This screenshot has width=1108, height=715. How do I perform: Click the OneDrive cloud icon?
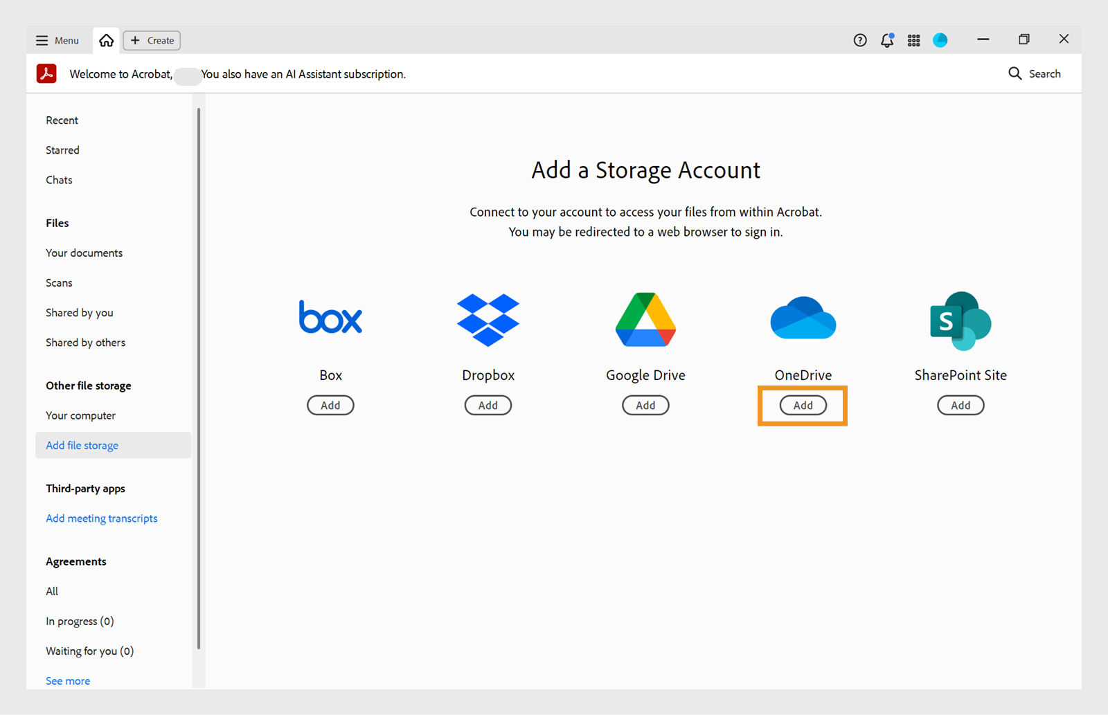(x=802, y=318)
